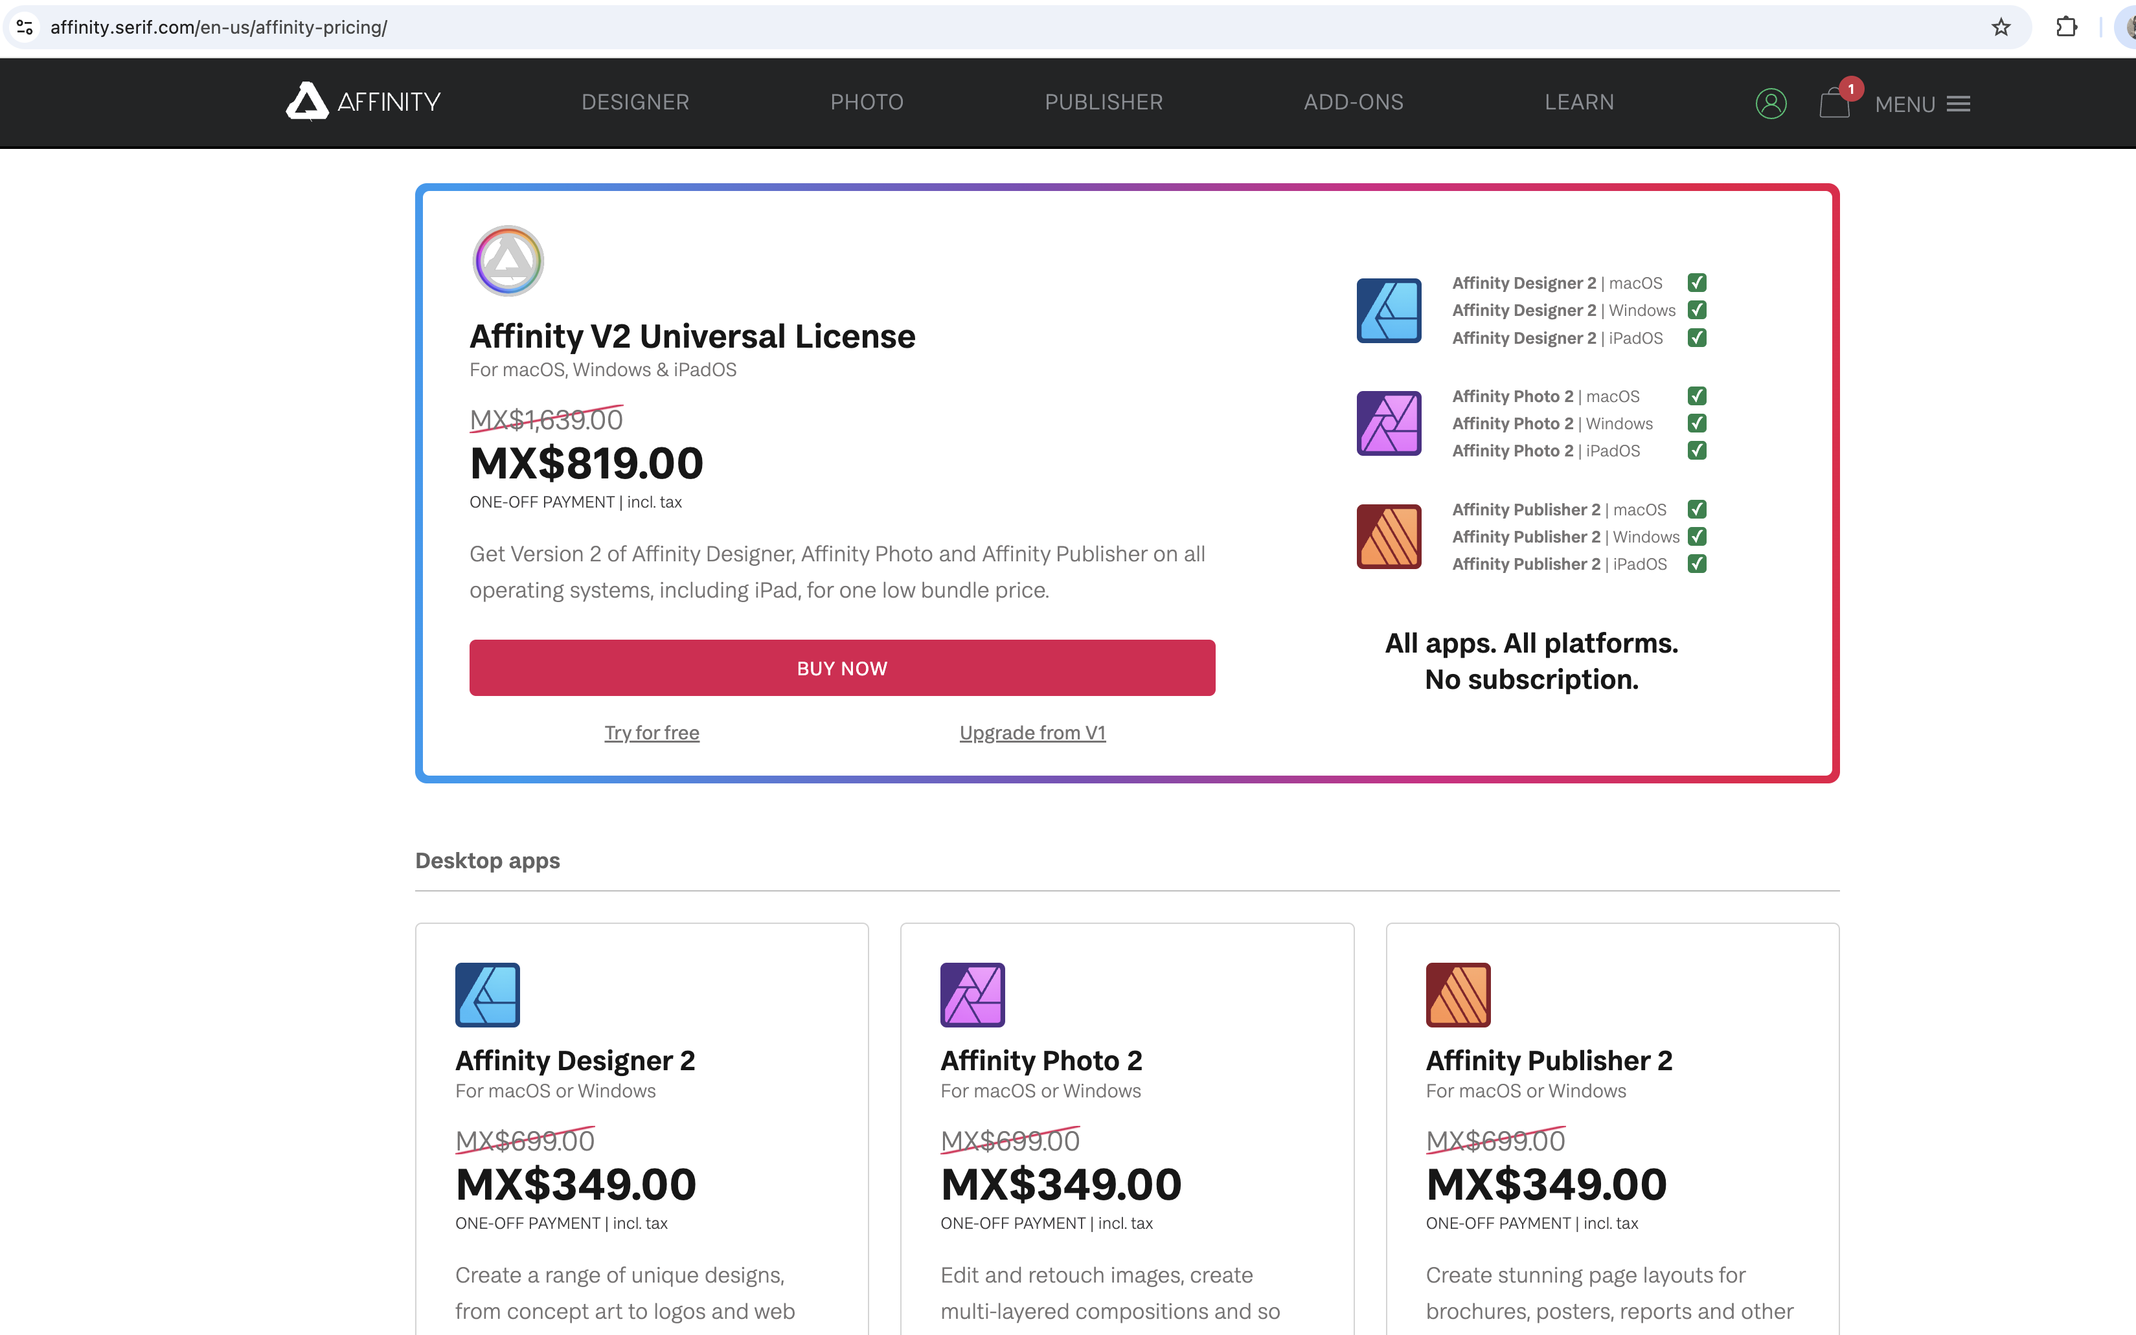The image size is (2136, 1335).
Task: Click 'All apps. All platforms.' tagline
Action: [x=1531, y=643]
